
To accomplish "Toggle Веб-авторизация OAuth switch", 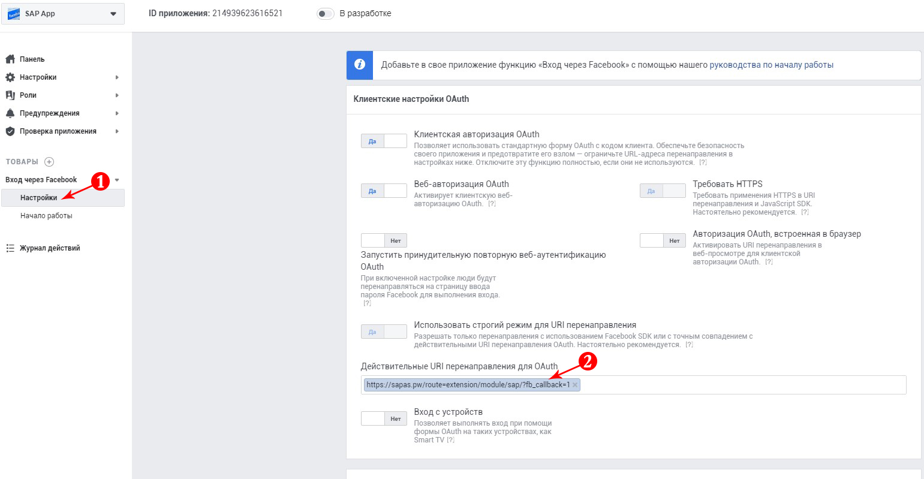I will [384, 191].
